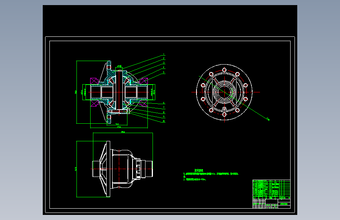
Task: Select part callout number 2
Action: pyautogui.click(x=164, y=58)
